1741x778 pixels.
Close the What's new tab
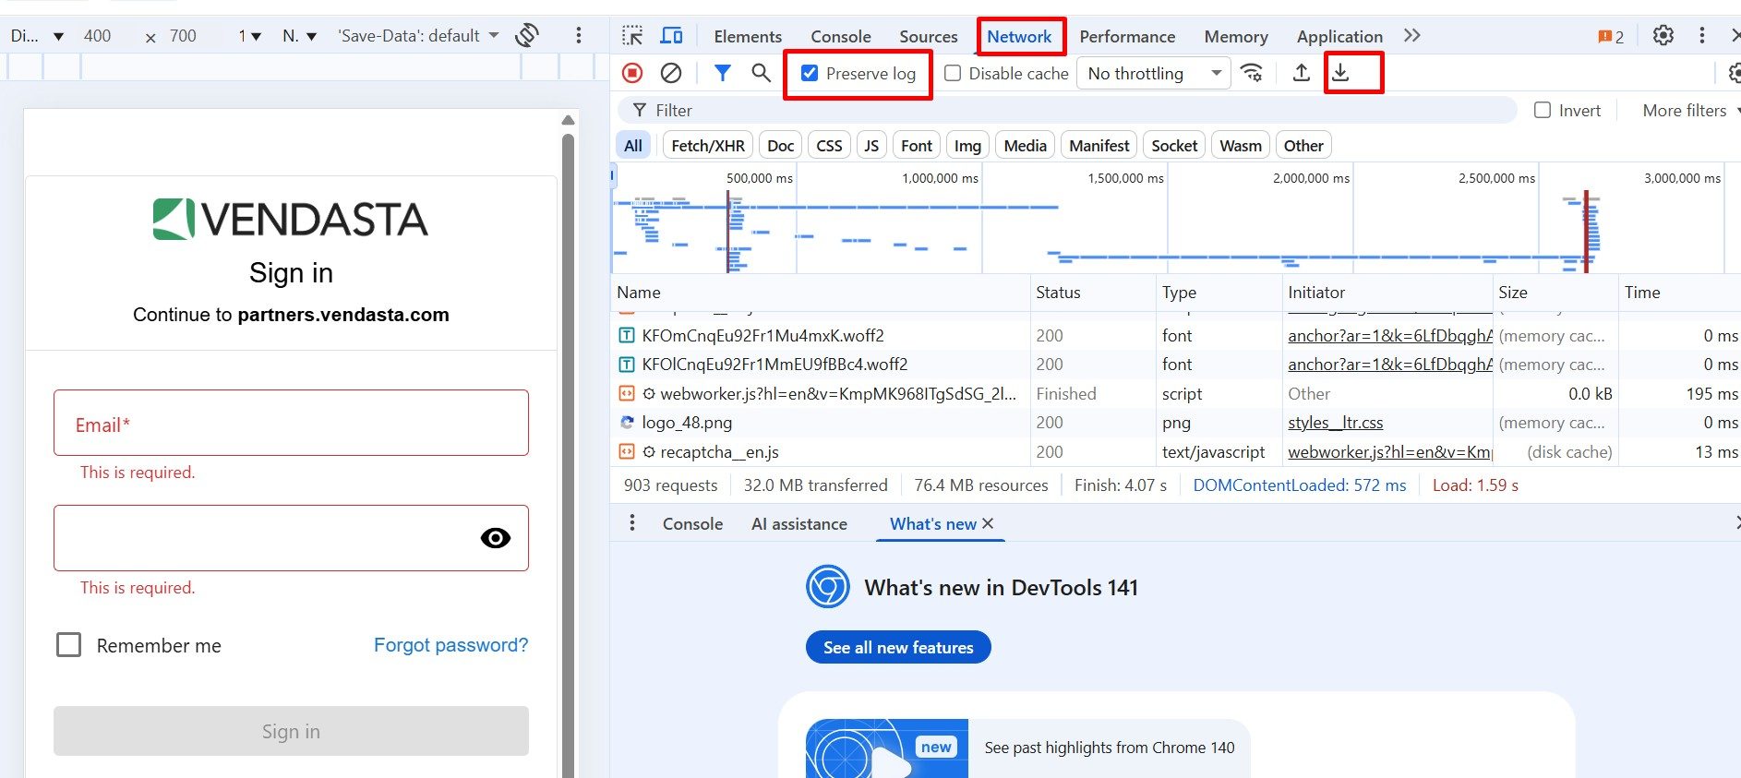988,523
